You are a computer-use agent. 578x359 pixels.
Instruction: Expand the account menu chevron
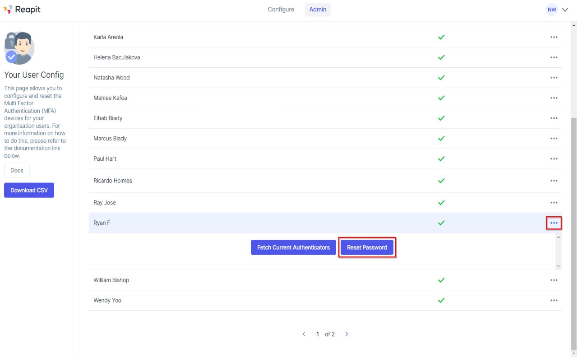(x=565, y=10)
